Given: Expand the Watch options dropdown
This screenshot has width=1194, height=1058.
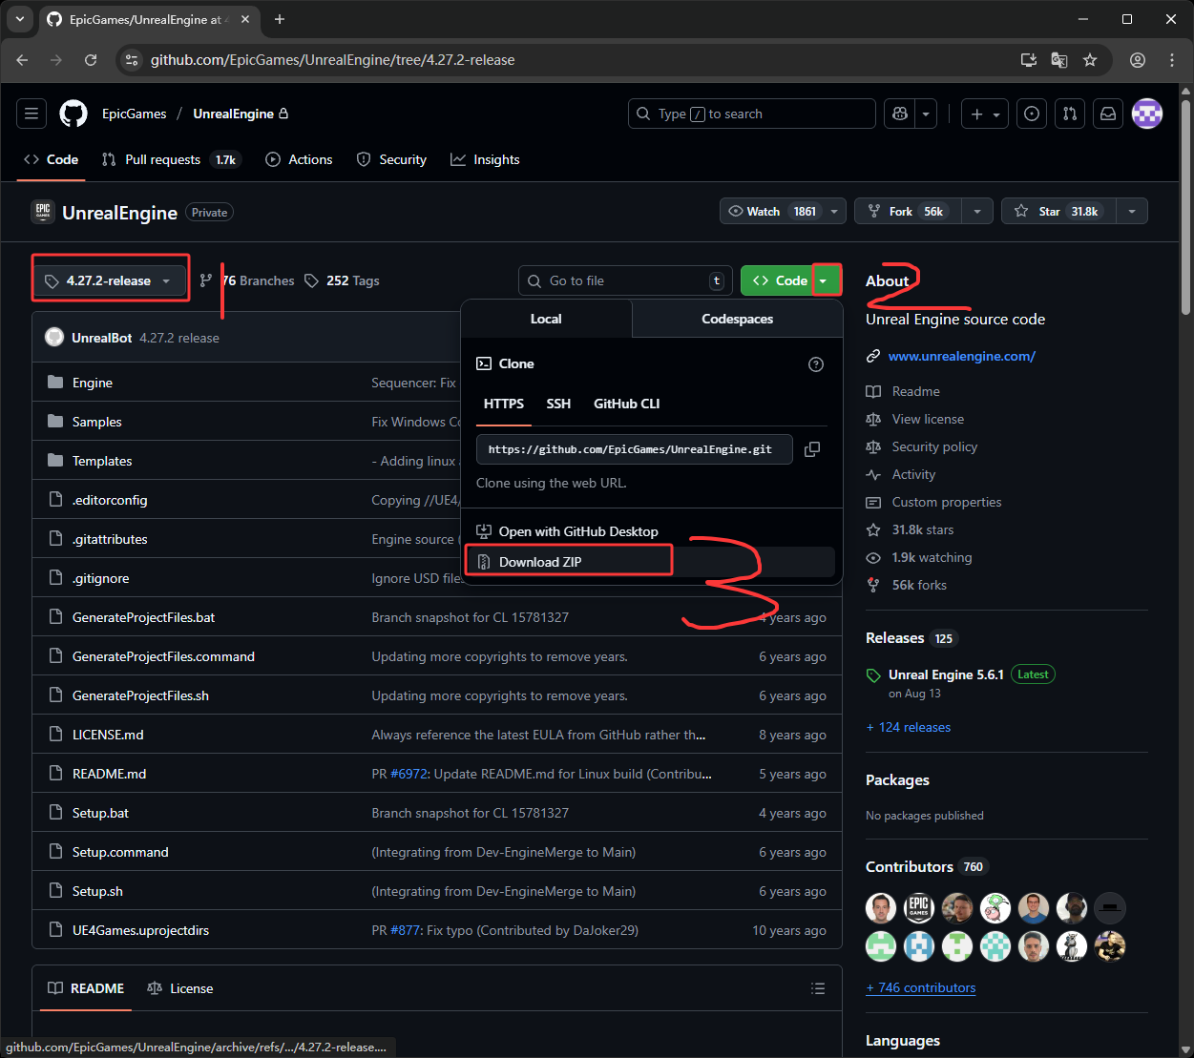Looking at the screenshot, I should pos(834,212).
